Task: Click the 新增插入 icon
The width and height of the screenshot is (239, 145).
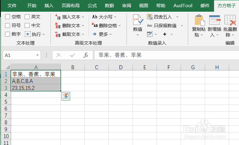Action: click(214, 20)
